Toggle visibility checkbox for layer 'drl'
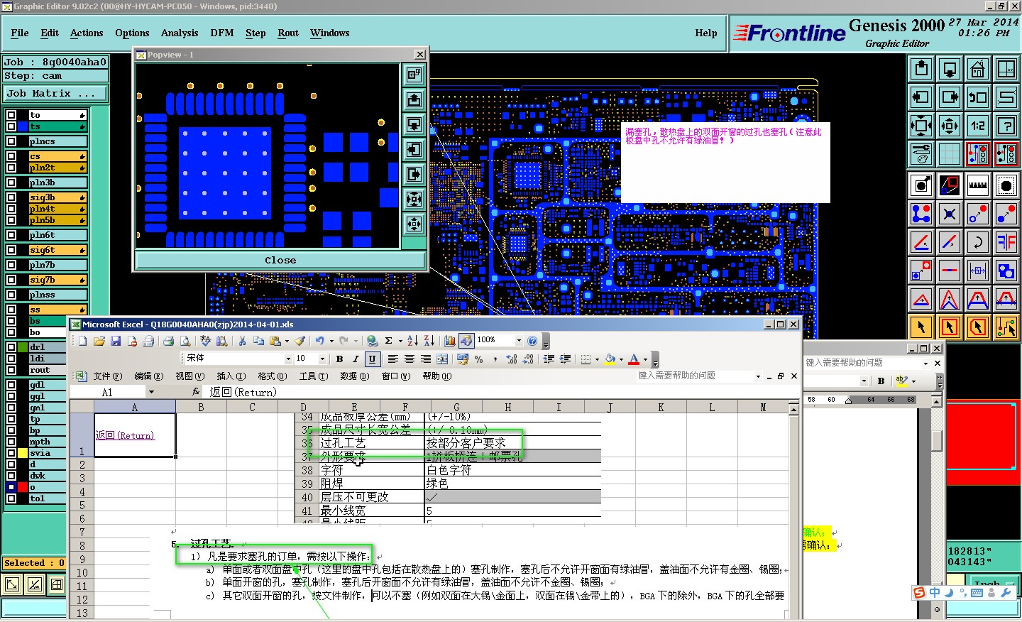Image resolution: width=1022 pixels, height=622 pixels. (x=11, y=347)
